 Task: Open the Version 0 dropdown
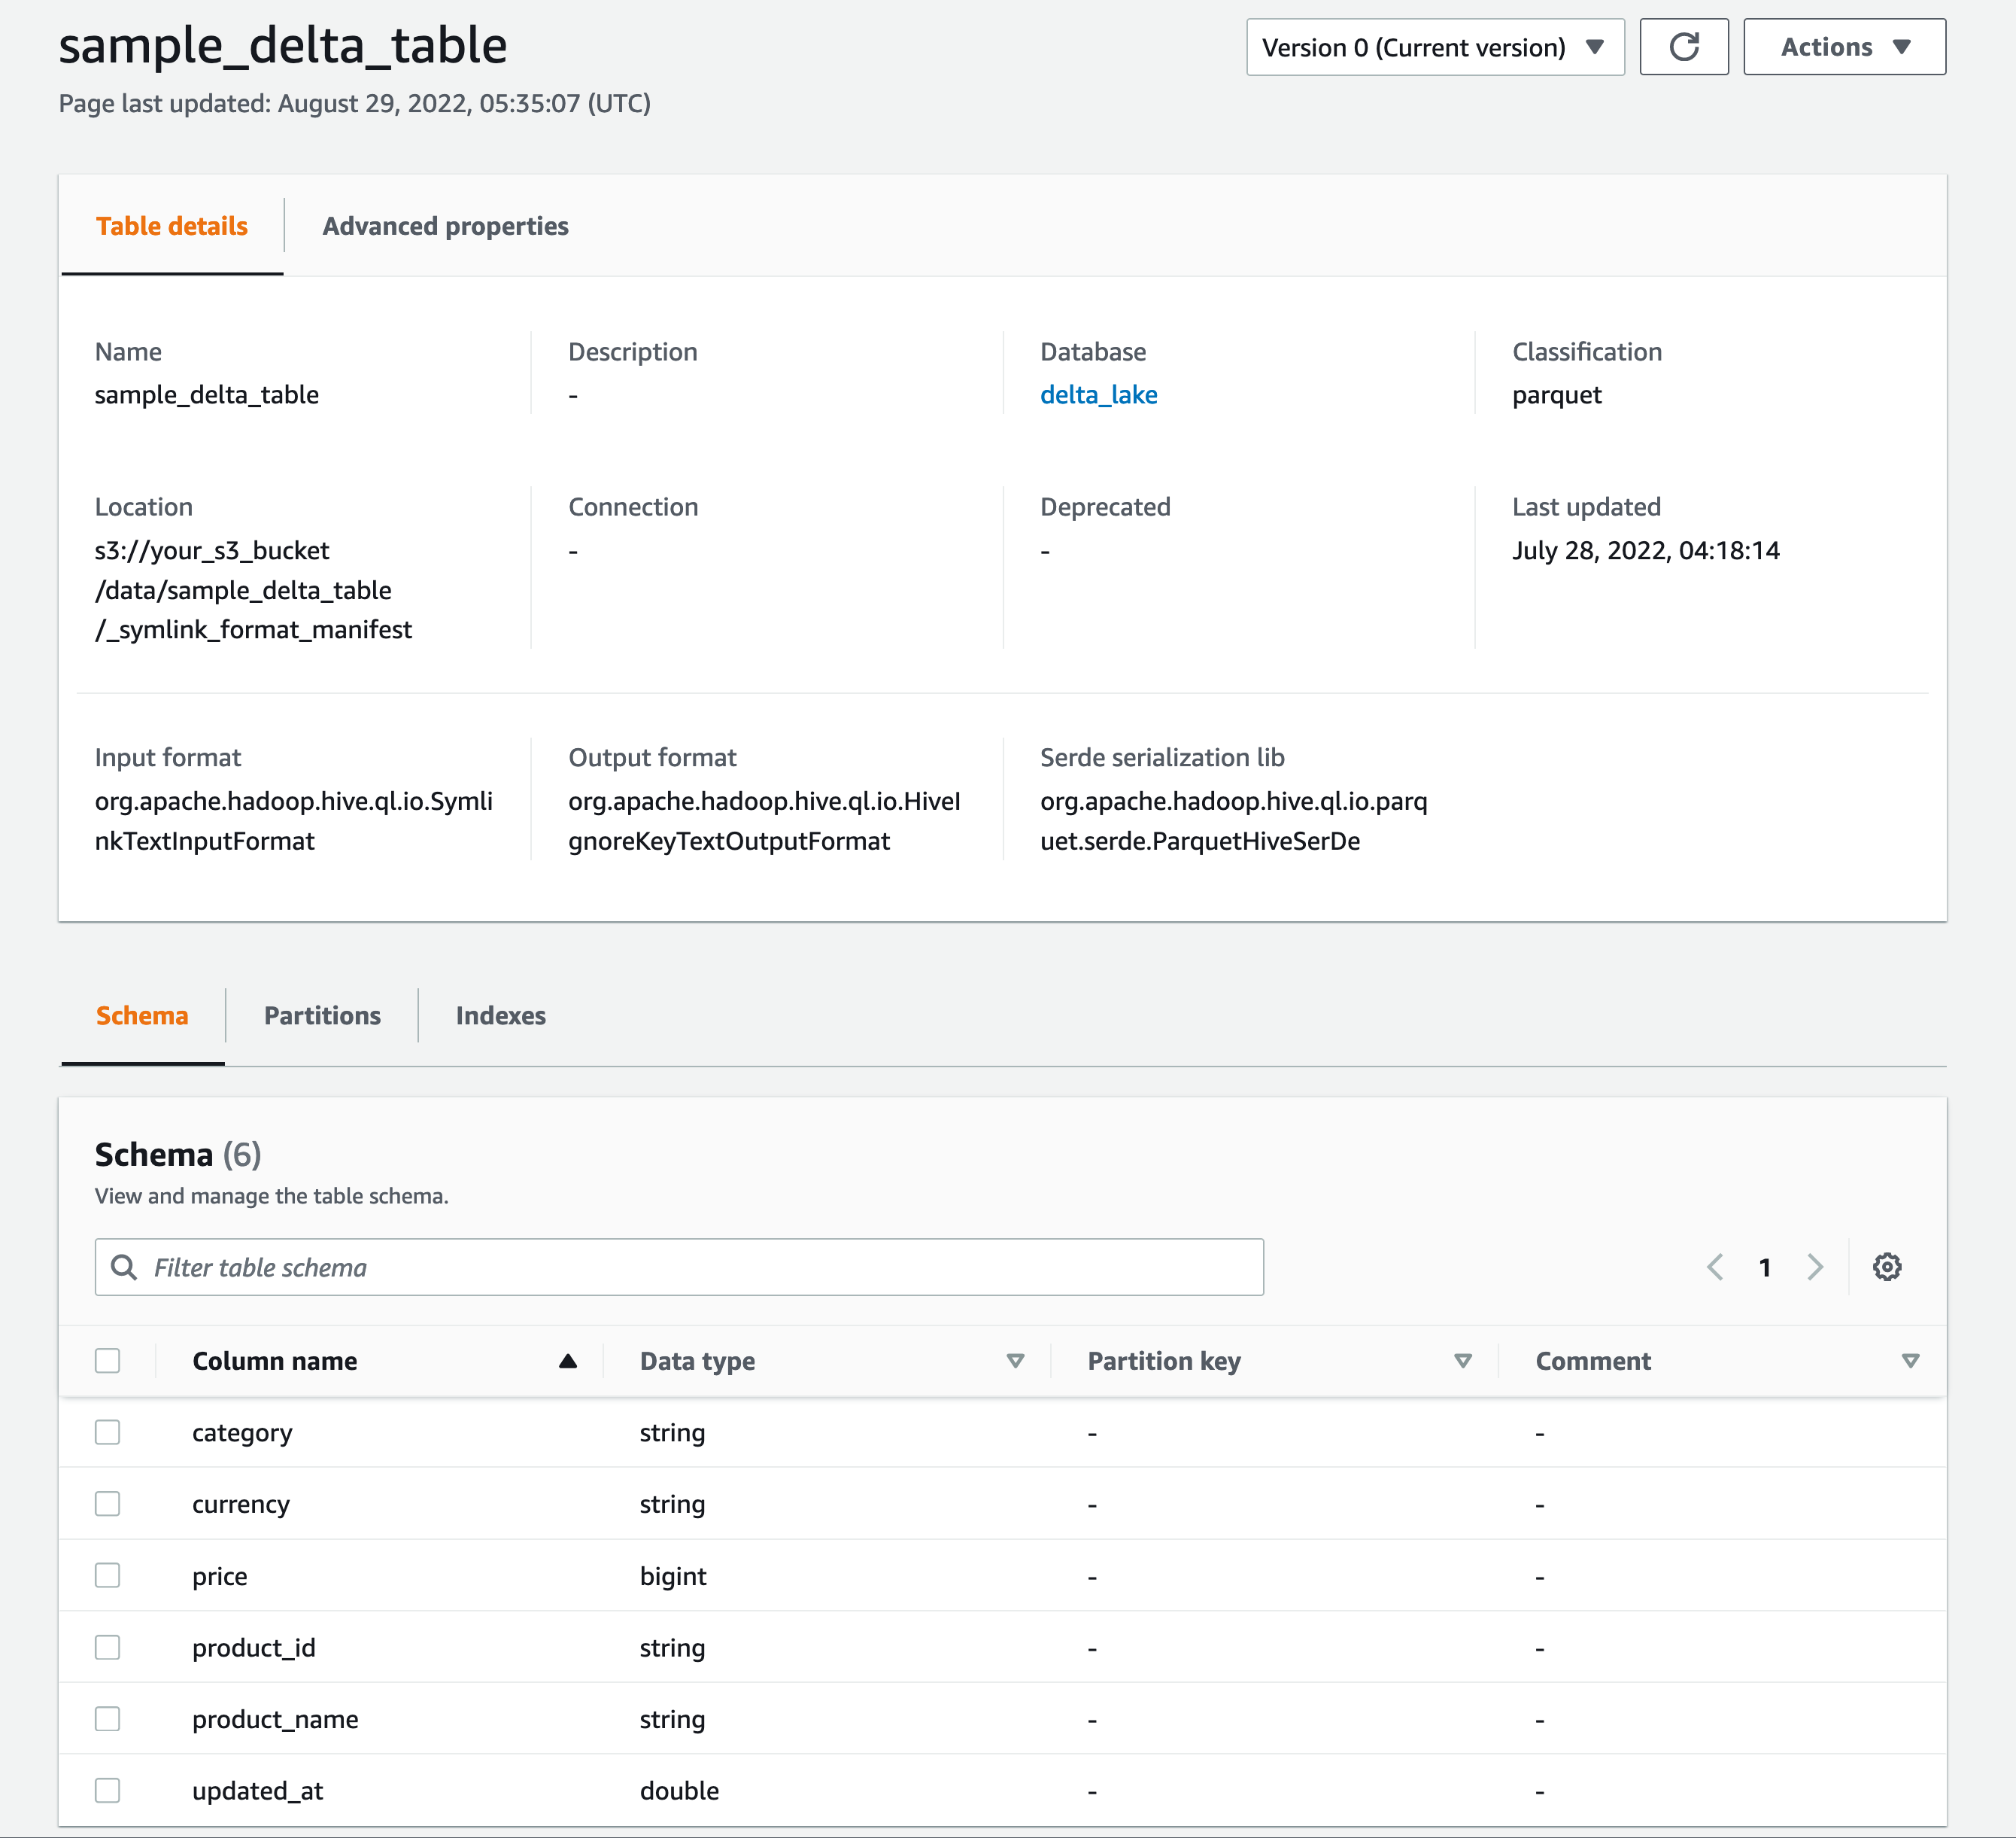(x=1434, y=47)
